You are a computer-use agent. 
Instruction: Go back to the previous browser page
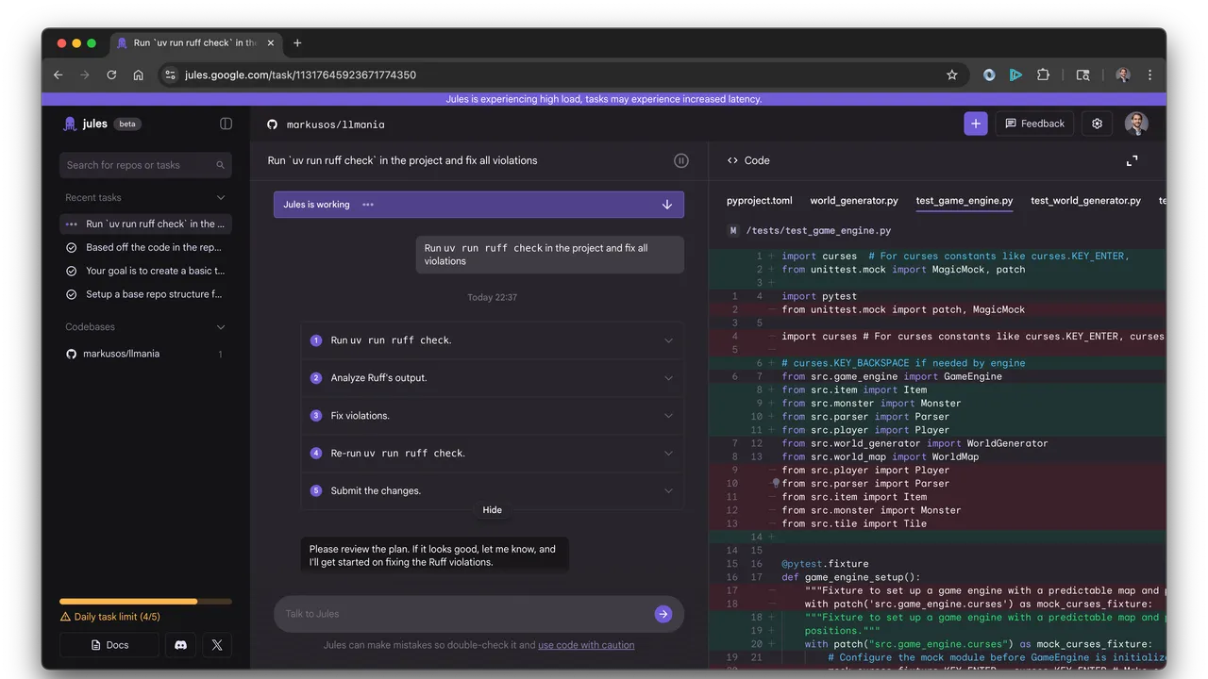tap(59, 75)
